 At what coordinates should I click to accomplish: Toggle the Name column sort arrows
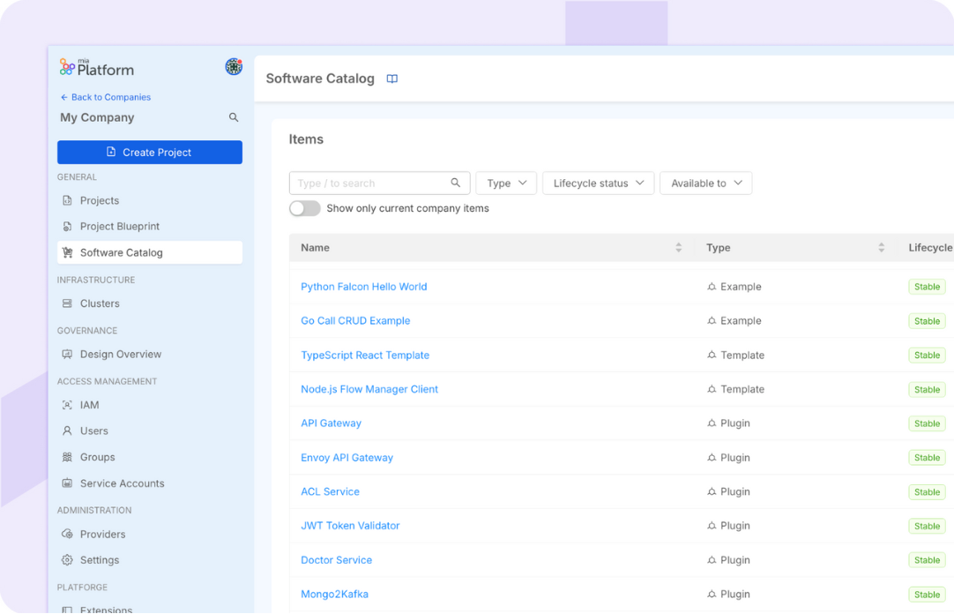[x=678, y=248]
